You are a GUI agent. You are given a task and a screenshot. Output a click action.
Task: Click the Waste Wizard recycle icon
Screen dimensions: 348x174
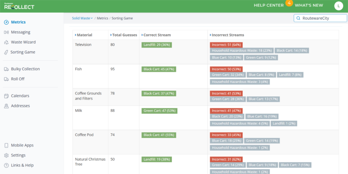(6, 42)
